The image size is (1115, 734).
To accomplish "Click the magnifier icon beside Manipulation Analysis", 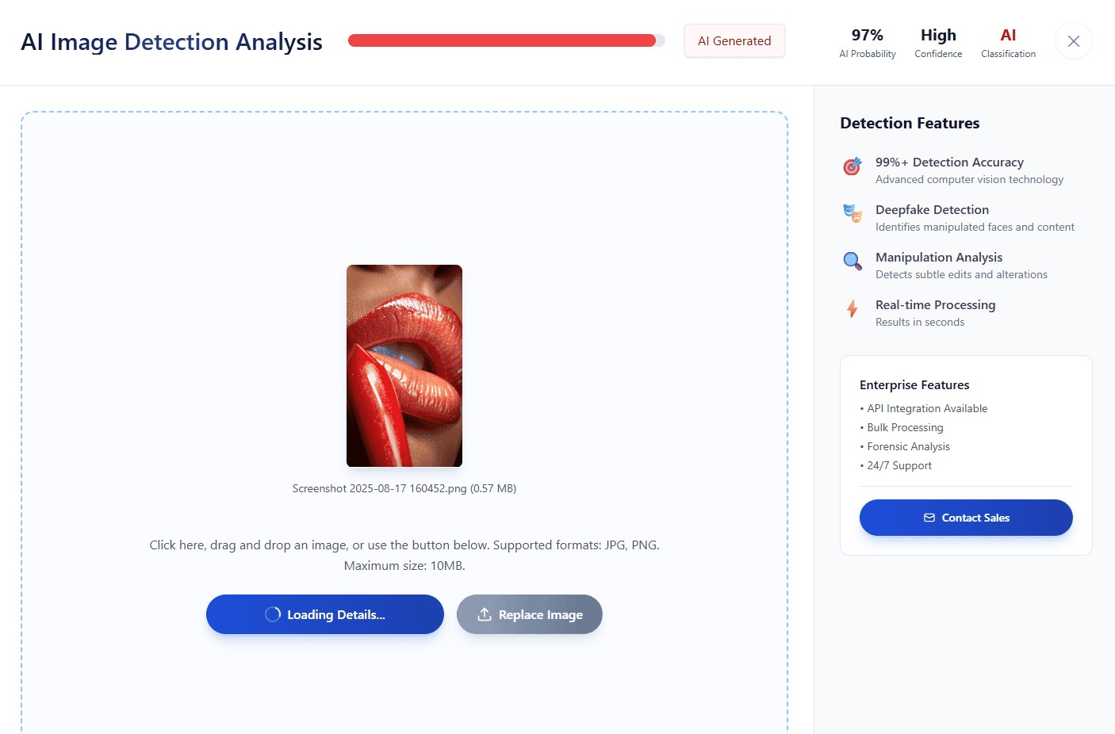I will pos(853,261).
